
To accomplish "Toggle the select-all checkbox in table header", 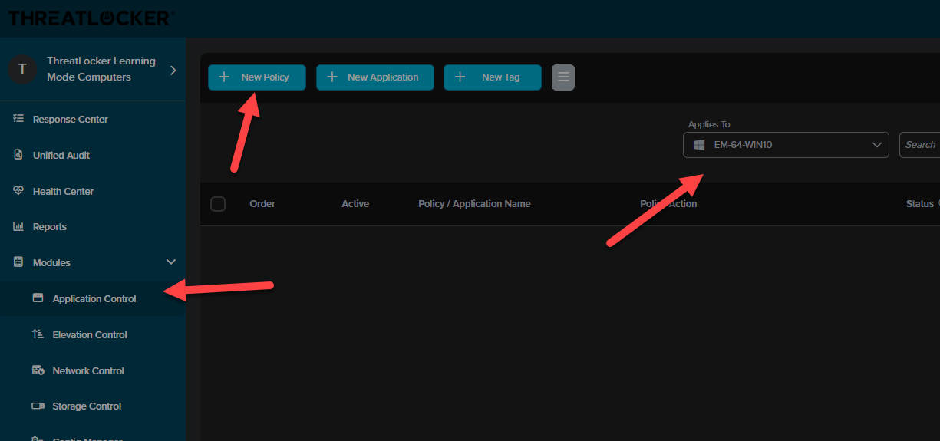I will pyautogui.click(x=218, y=204).
